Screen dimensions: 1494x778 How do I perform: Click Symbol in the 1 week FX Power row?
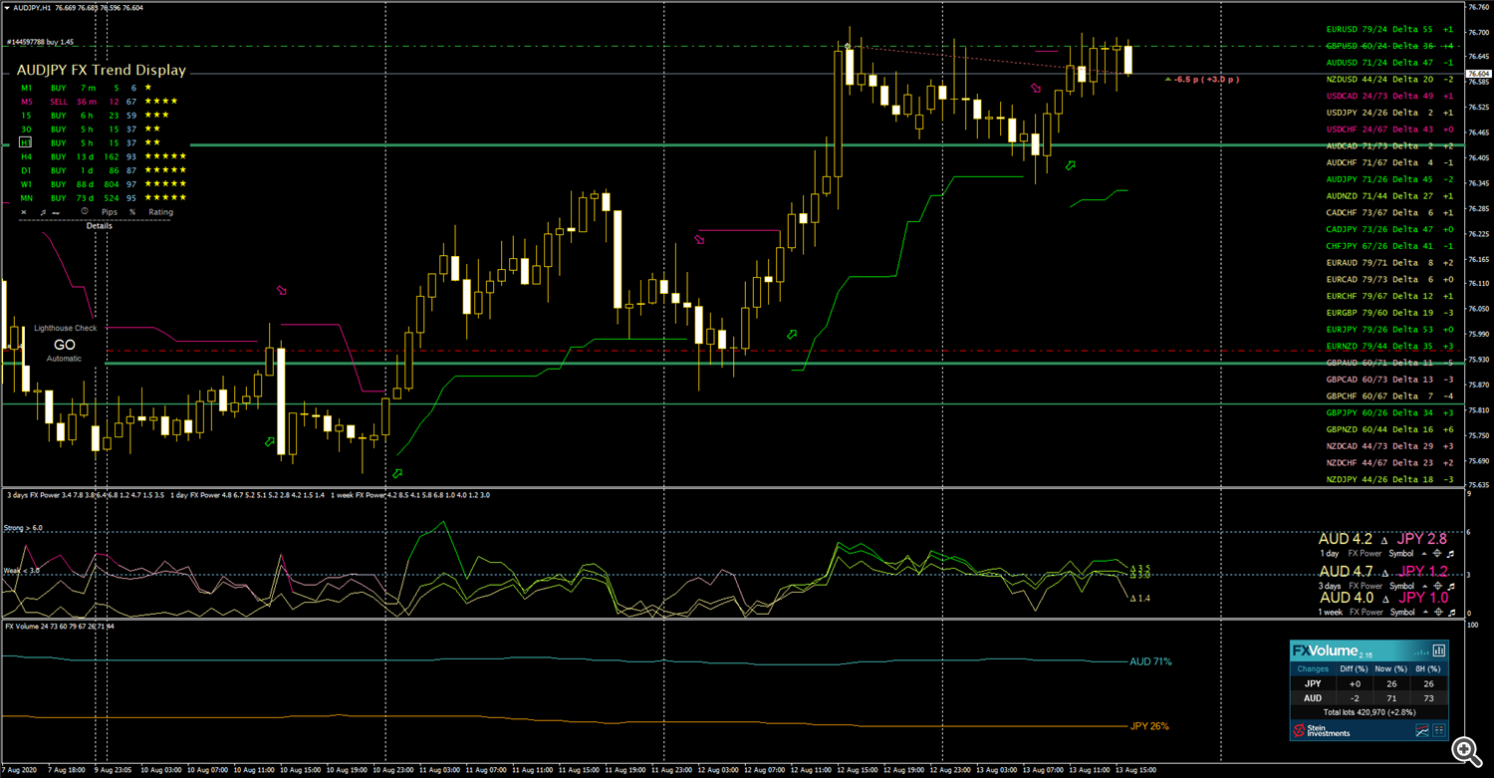pos(1402,612)
